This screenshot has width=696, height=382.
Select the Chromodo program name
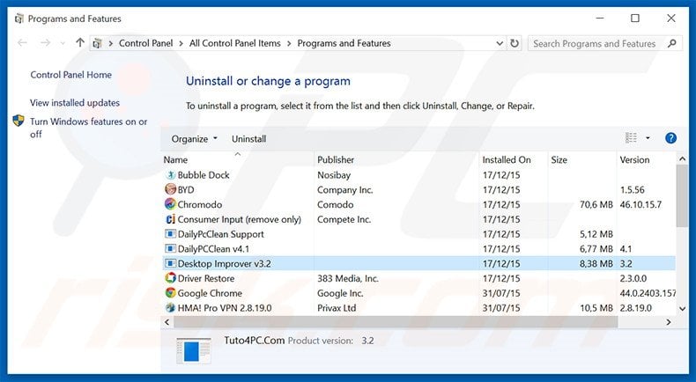(200, 204)
